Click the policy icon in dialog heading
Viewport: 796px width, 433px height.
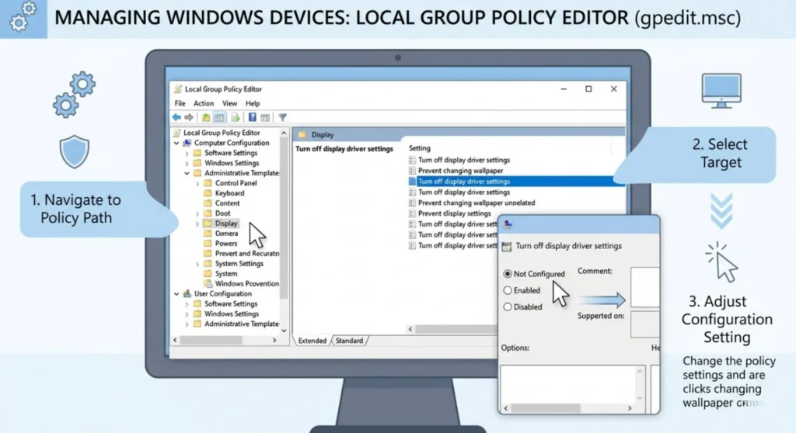point(507,247)
